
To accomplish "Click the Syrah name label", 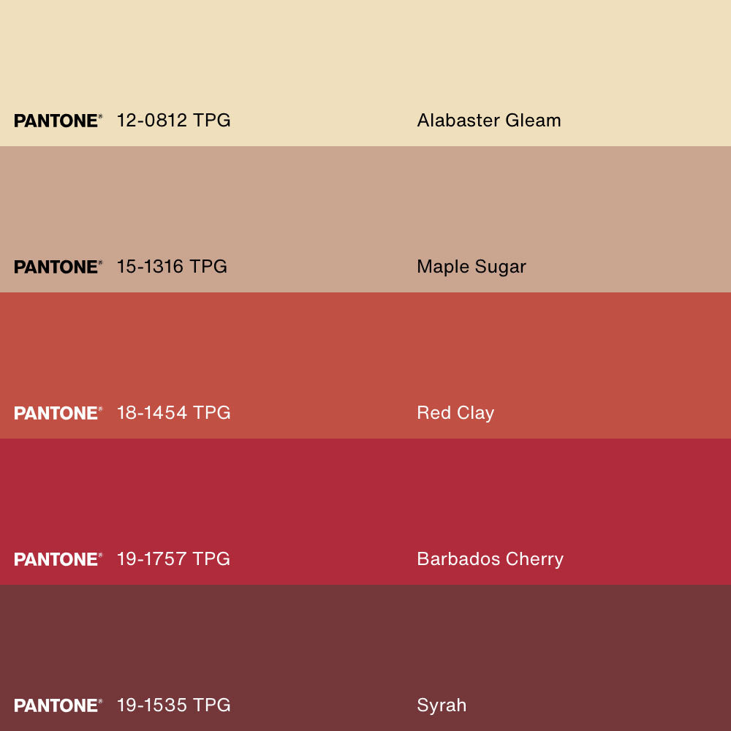I will [x=441, y=705].
